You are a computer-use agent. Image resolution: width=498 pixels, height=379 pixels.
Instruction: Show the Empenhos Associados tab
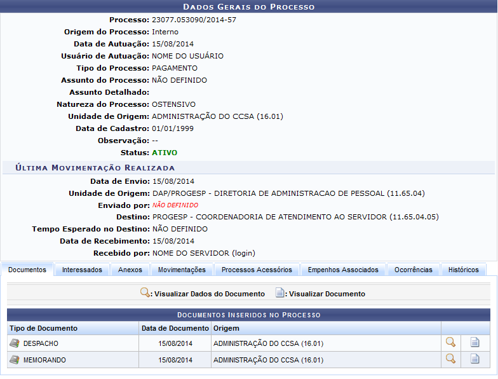point(343,270)
